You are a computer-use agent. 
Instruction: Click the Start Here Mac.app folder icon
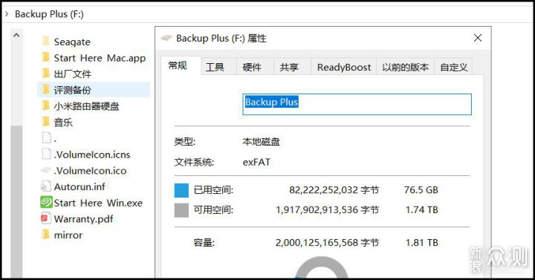coord(46,57)
